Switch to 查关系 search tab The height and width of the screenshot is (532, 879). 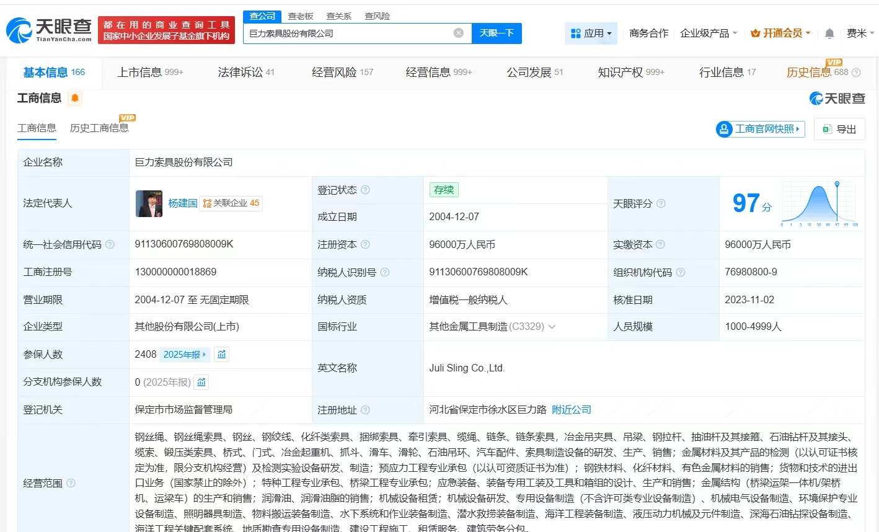click(339, 16)
